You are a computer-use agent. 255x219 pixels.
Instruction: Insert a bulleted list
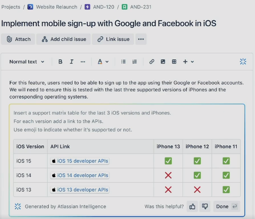[123, 62]
